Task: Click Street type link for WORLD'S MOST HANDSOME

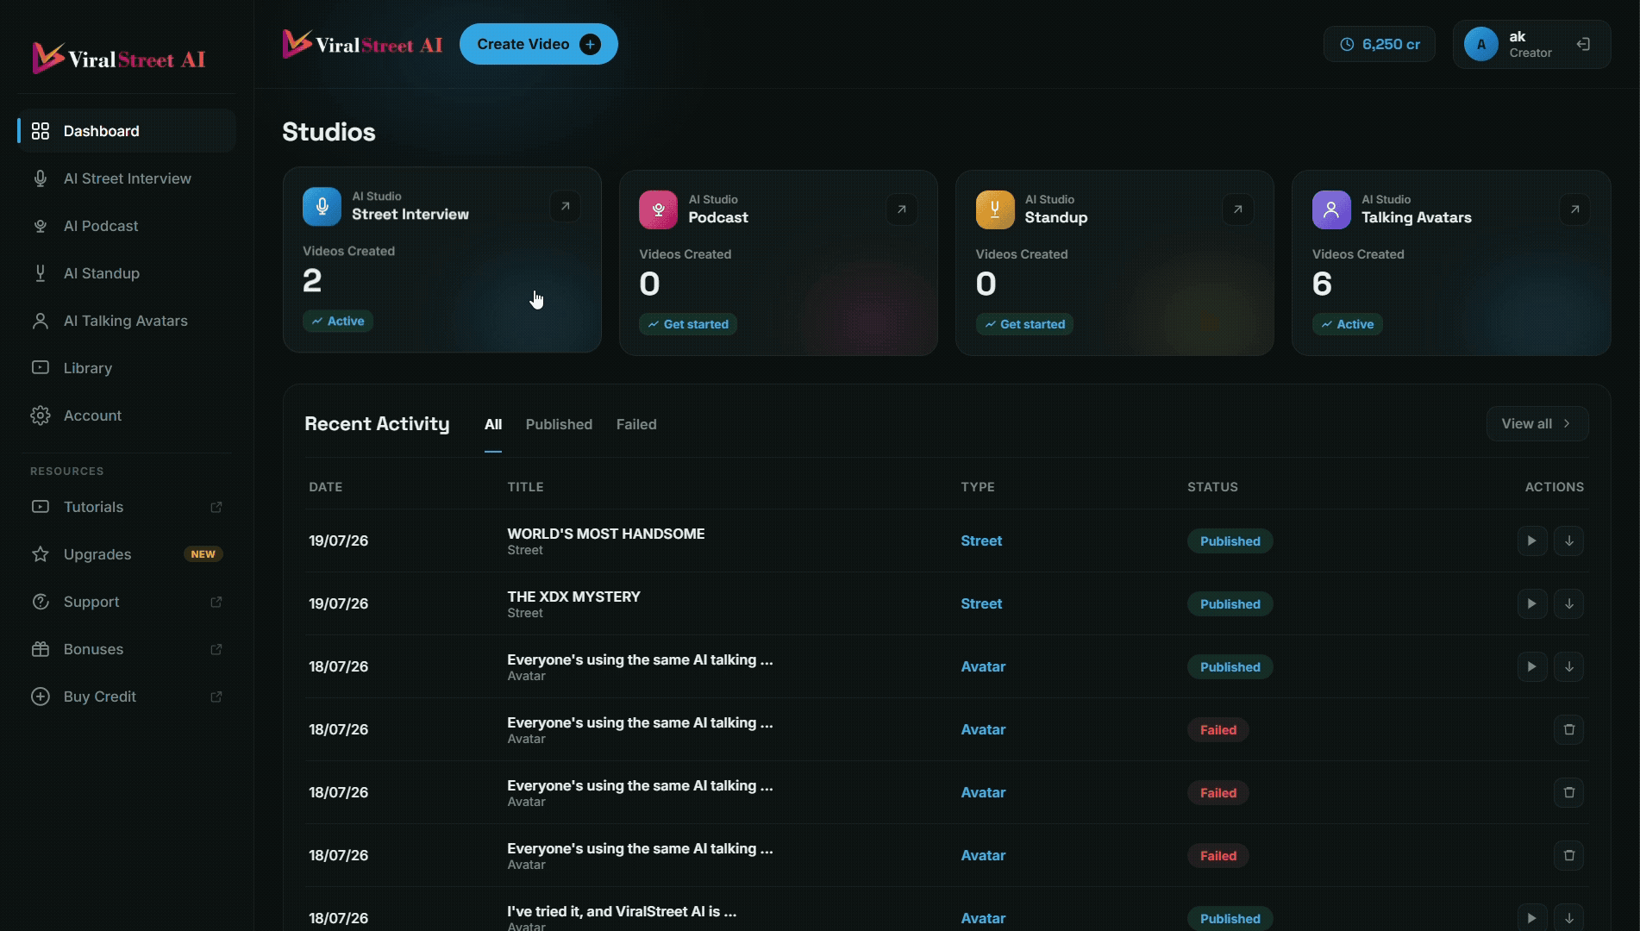Action: point(981,540)
